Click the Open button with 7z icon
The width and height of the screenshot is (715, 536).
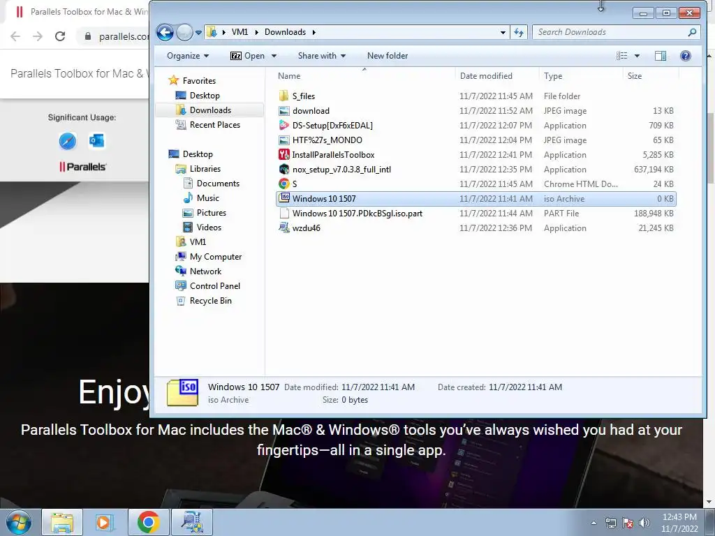[x=247, y=56]
